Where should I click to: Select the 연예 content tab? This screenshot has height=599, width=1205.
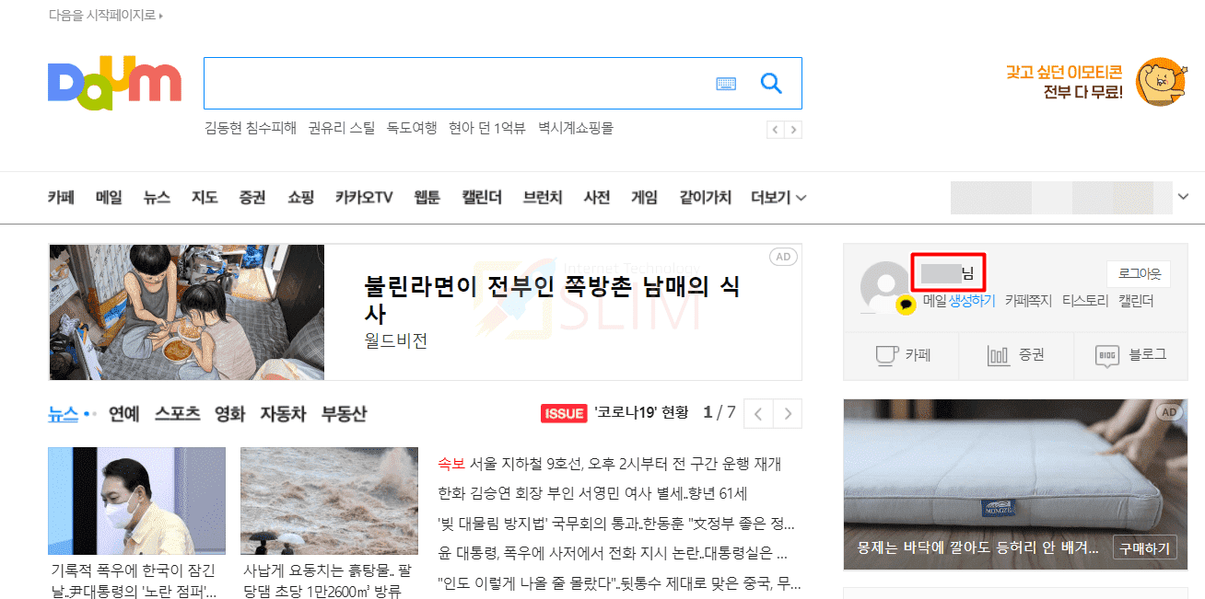click(x=123, y=413)
